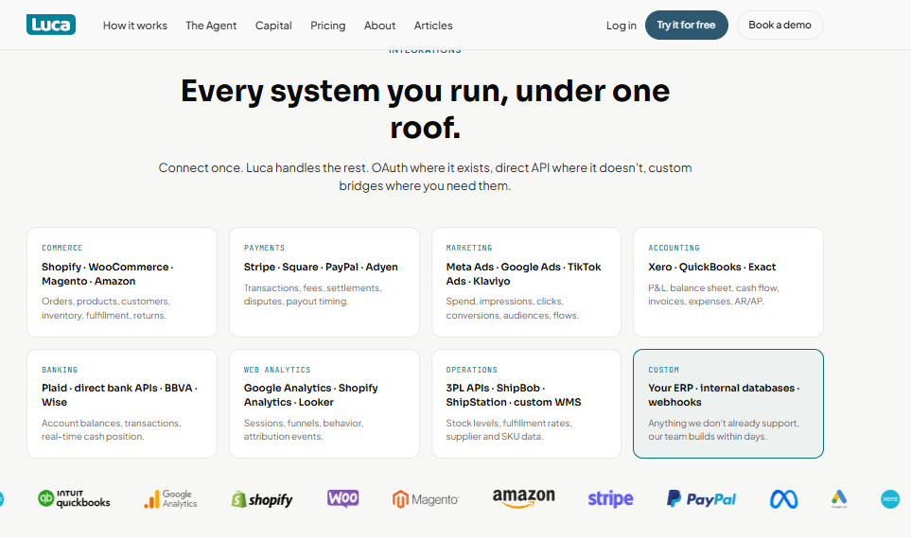Click 'Every system you run' heading
Screen dimensions: 911x538
[x=426, y=109]
